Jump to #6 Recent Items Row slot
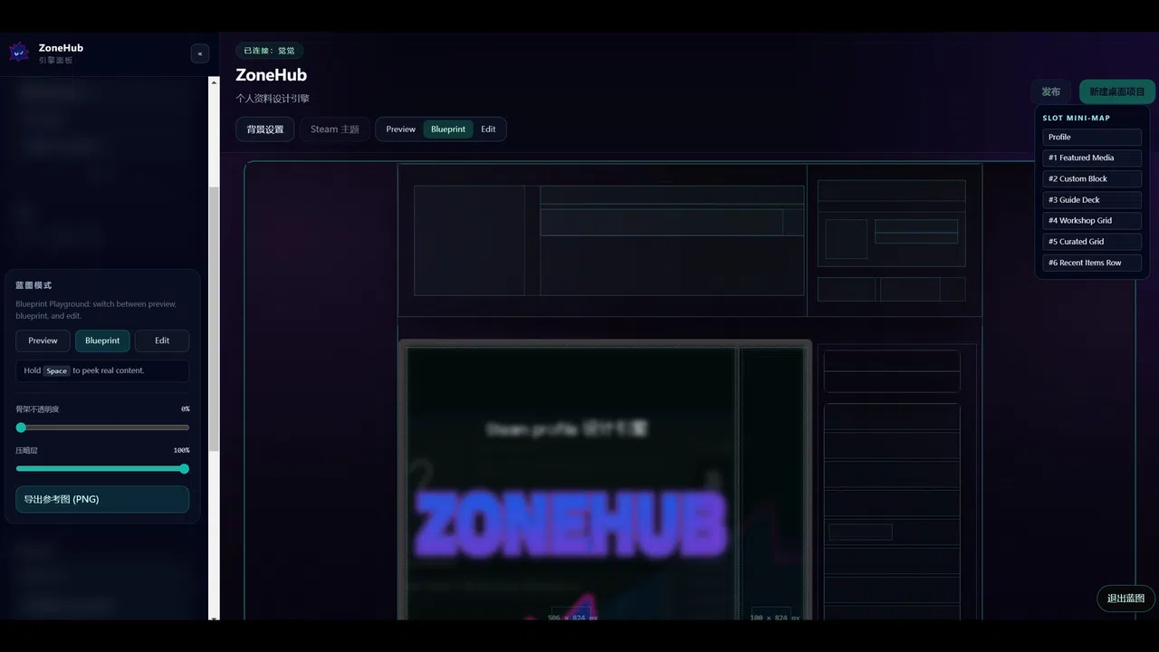The image size is (1159, 652). [1092, 263]
